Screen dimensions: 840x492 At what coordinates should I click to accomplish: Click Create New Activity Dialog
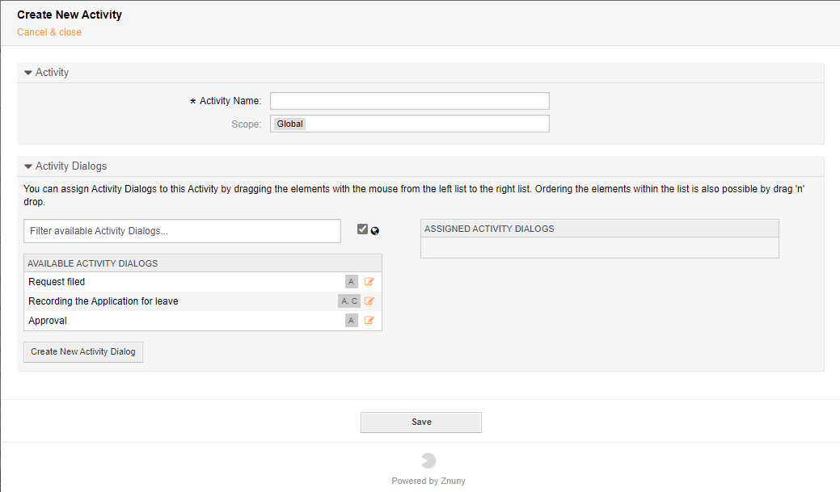pos(82,352)
